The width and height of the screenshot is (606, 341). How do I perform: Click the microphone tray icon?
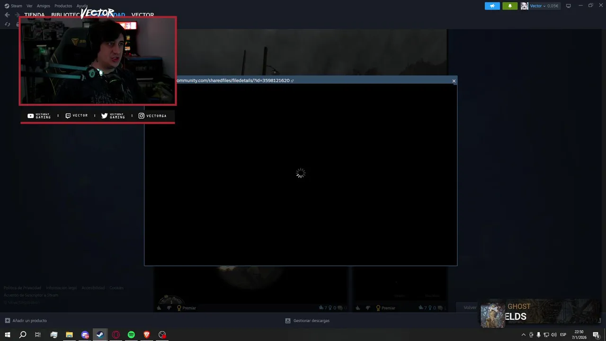click(538, 335)
